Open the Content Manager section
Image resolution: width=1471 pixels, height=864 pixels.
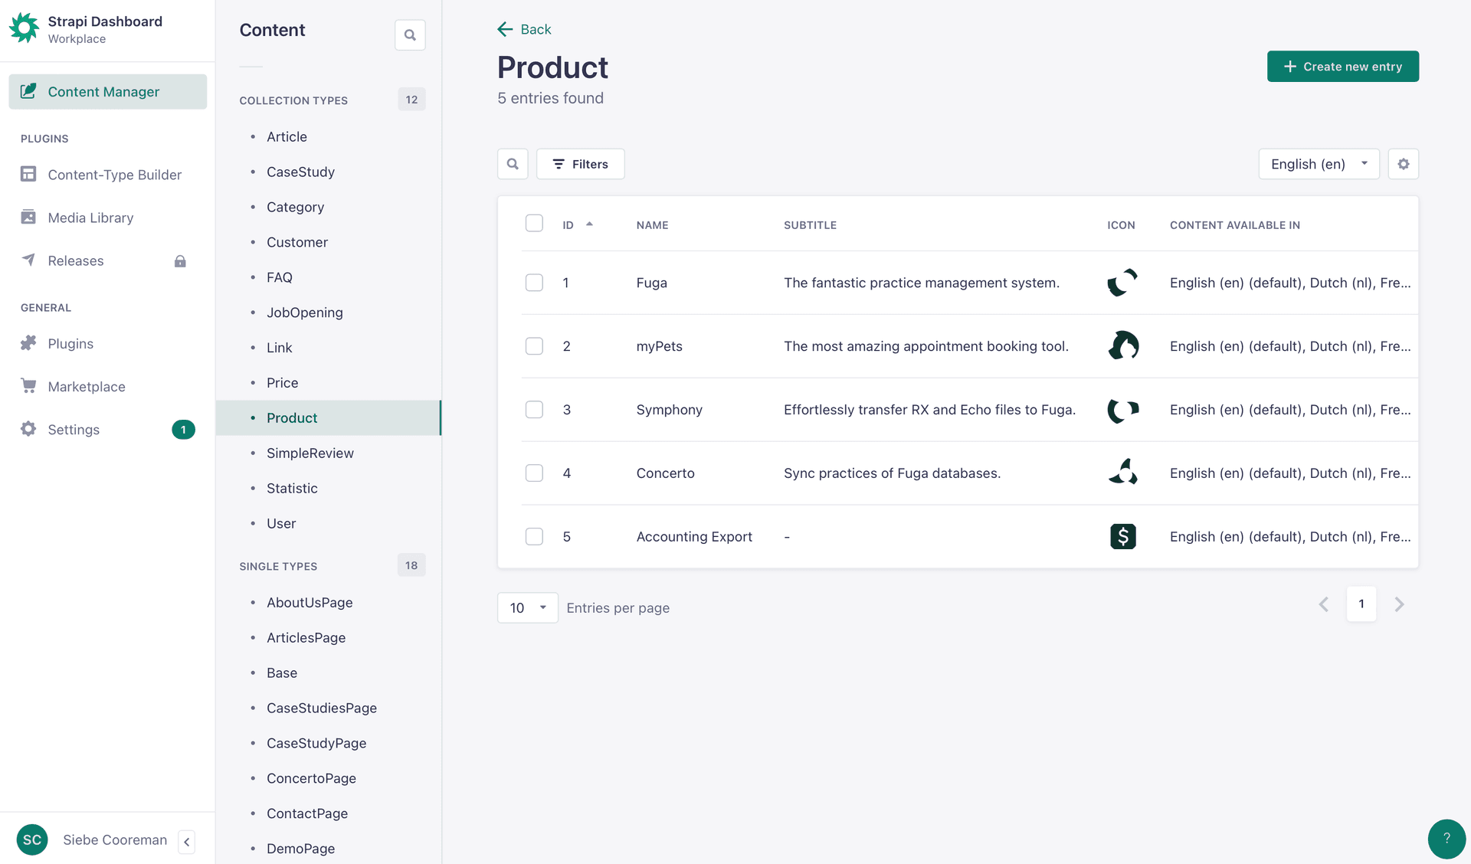pyautogui.click(x=108, y=92)
